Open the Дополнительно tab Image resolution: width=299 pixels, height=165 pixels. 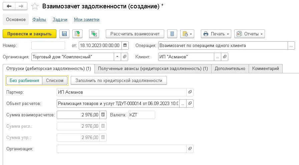[x=230, y=69]
